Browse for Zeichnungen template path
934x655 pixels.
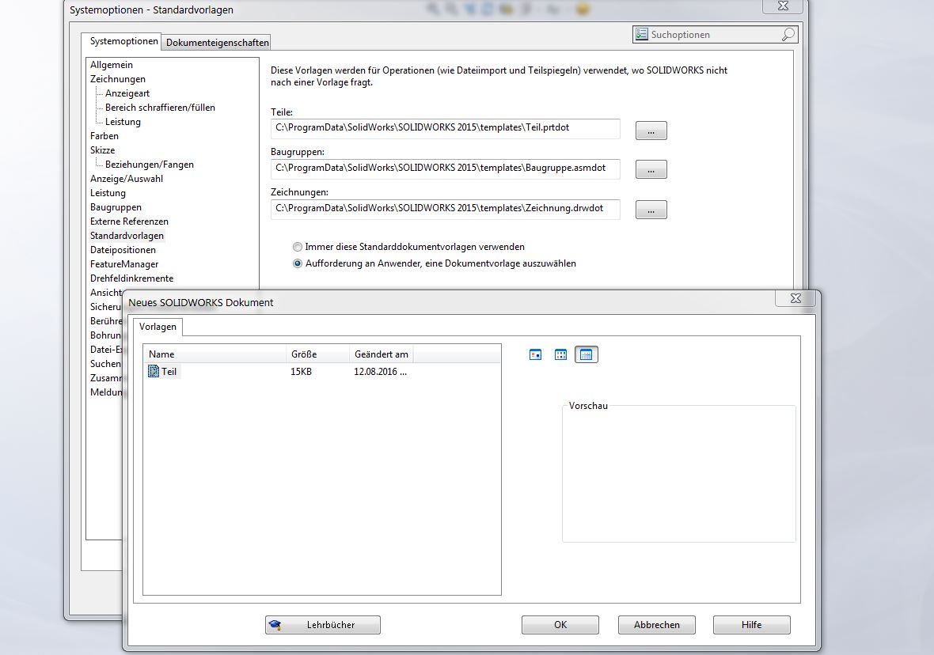(x=651, y=210)
